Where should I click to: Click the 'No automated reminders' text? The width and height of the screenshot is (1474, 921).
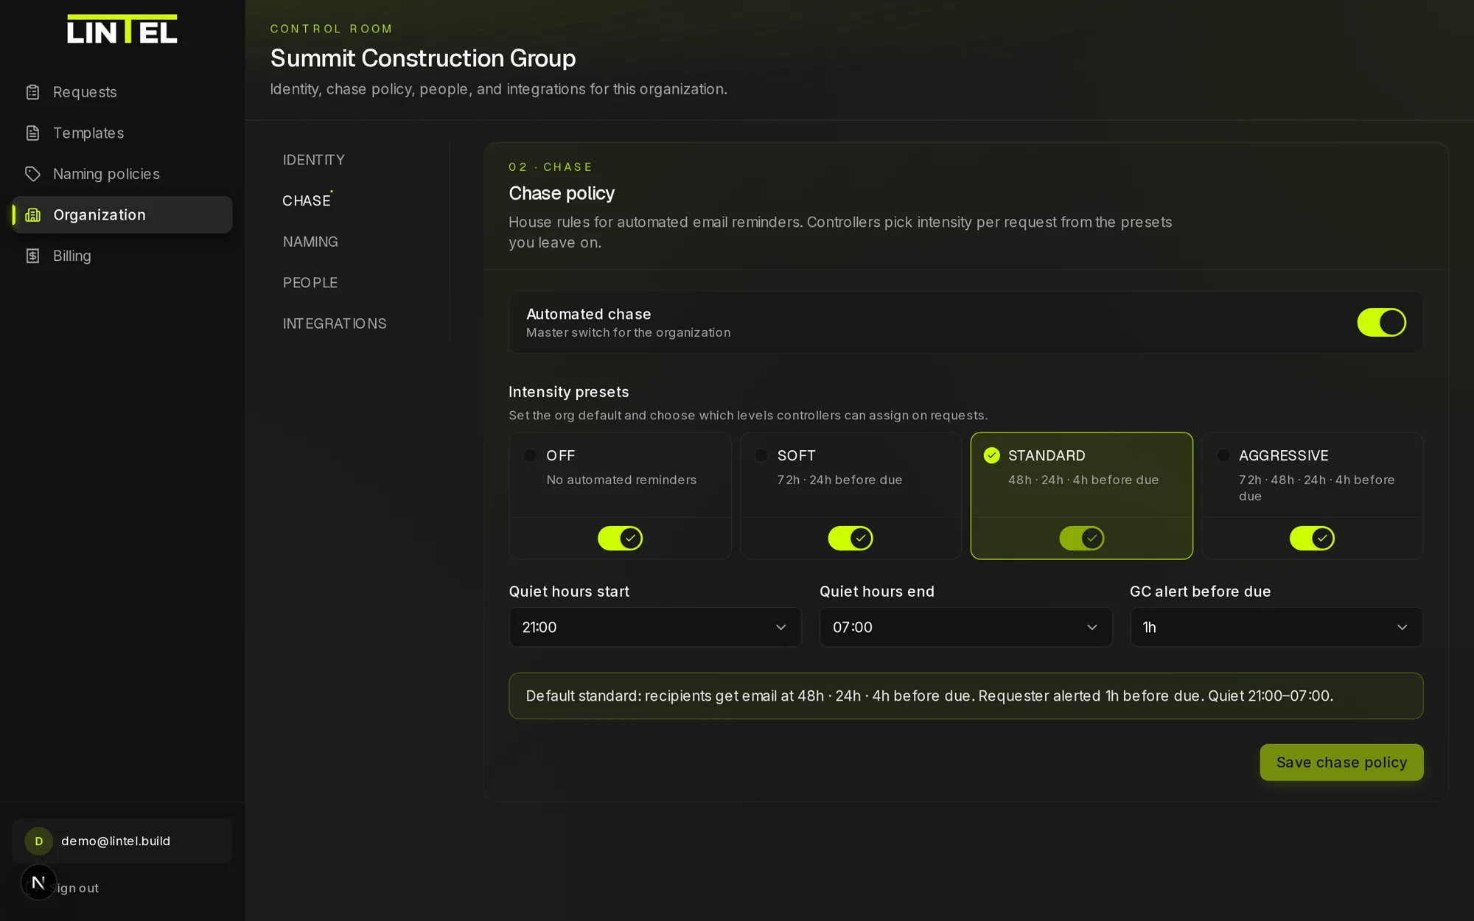[x=621, y=480]
